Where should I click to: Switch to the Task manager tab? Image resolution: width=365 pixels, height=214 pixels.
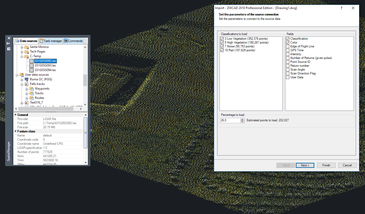coord(51,41)
